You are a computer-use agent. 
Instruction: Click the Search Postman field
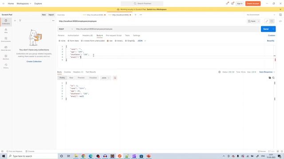pyautogui.click(x=142, y=4)
